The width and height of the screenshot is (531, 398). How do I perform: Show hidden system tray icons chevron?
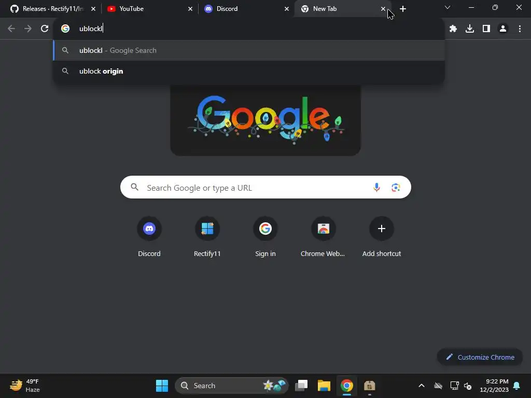(422, 386)
